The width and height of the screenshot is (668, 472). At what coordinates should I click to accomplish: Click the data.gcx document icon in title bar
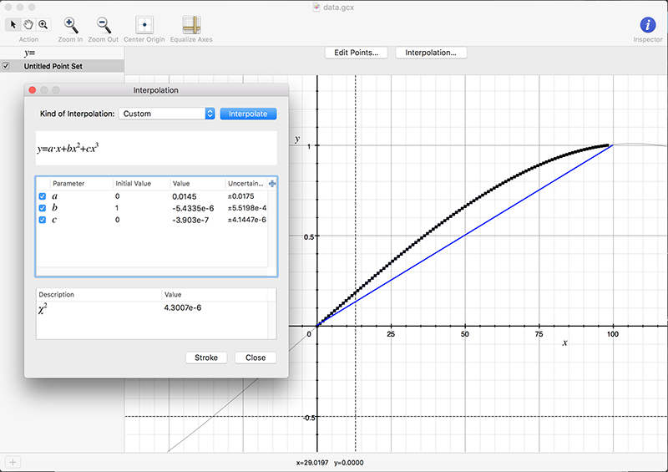click(x=316, y=8)
